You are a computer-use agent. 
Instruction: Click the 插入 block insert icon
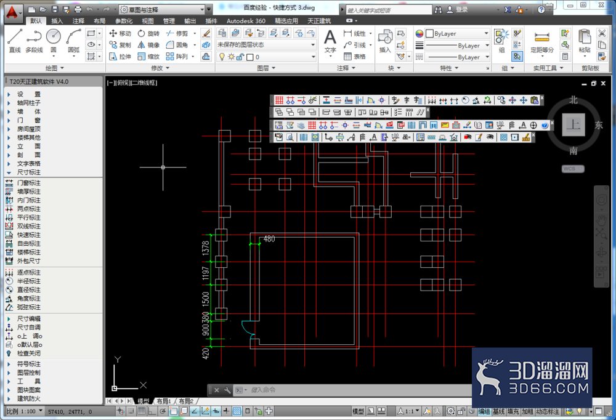pyautogui.click(x=384, y=41)
